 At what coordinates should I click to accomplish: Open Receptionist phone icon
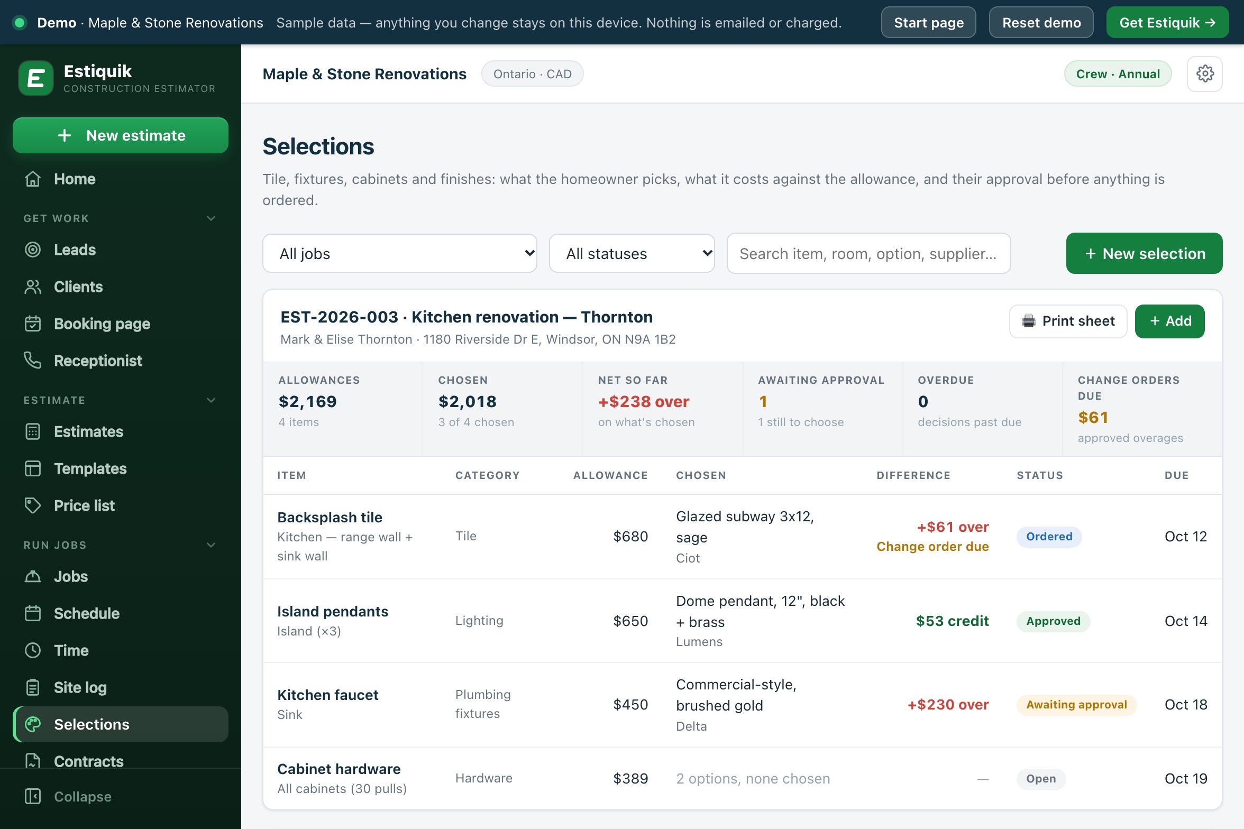click(x=33, y=361)
